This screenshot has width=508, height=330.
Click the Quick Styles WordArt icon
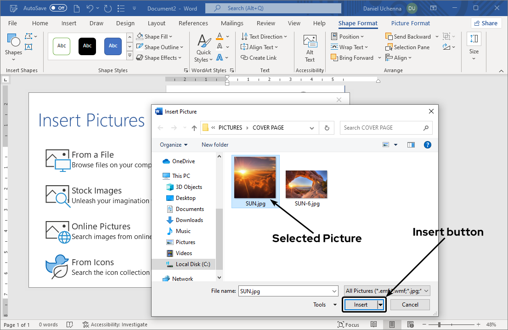point(203,42)
